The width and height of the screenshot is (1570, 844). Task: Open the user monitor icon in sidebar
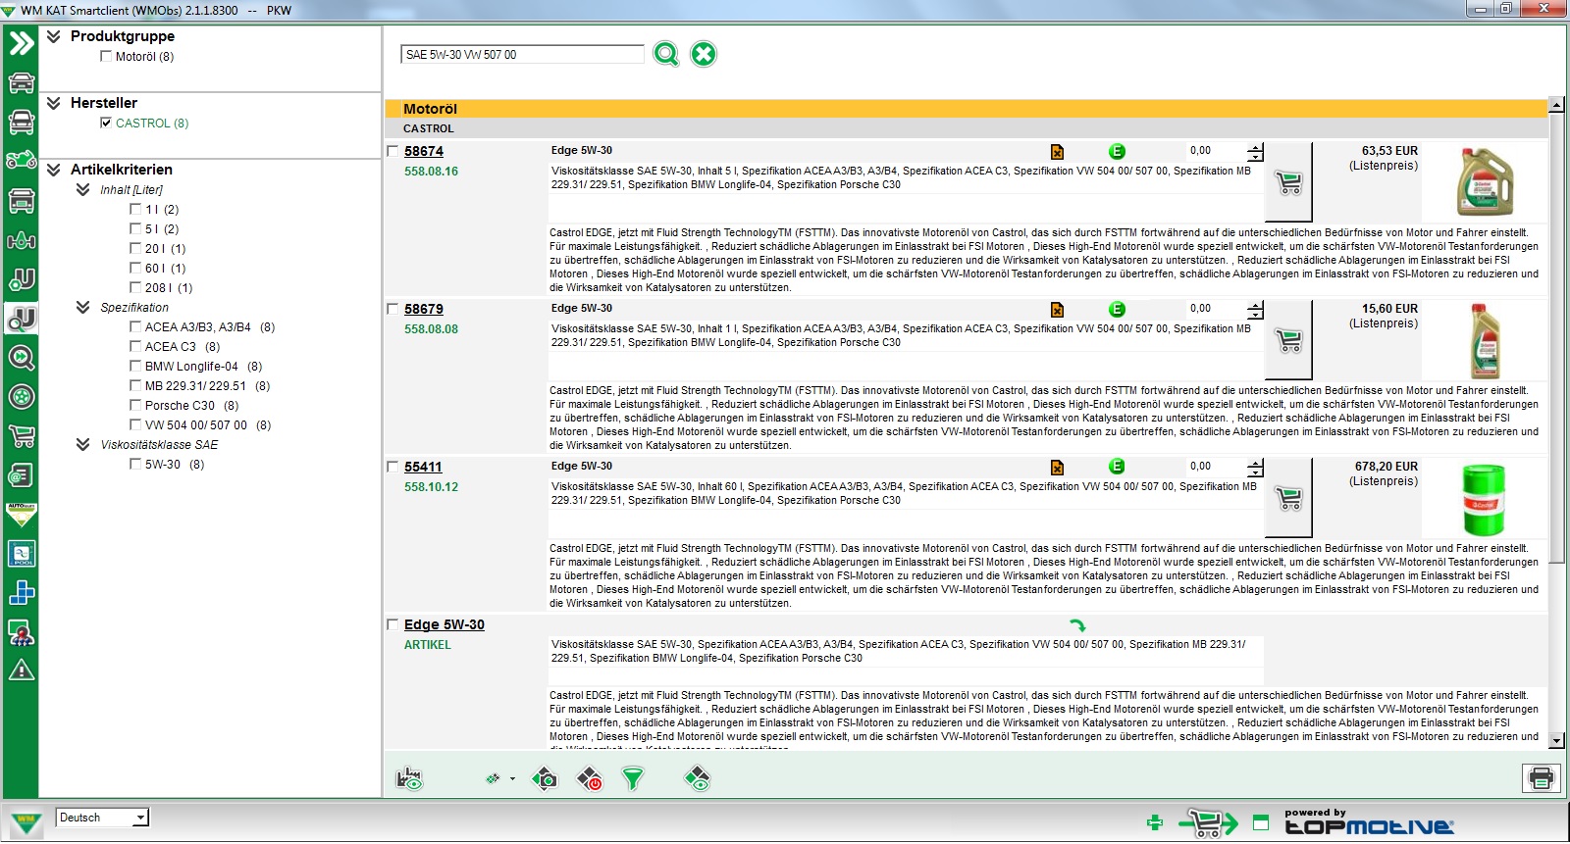(22, 632)
